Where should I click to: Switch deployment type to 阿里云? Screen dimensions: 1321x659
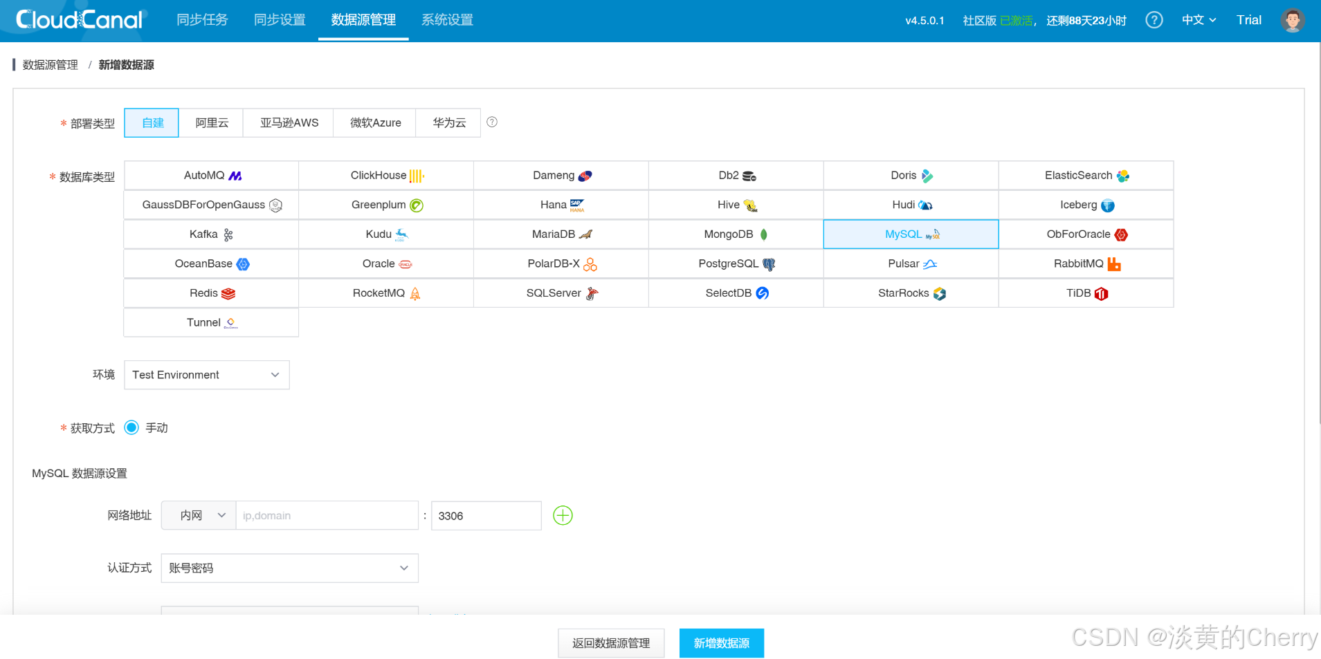pos(212,123)
